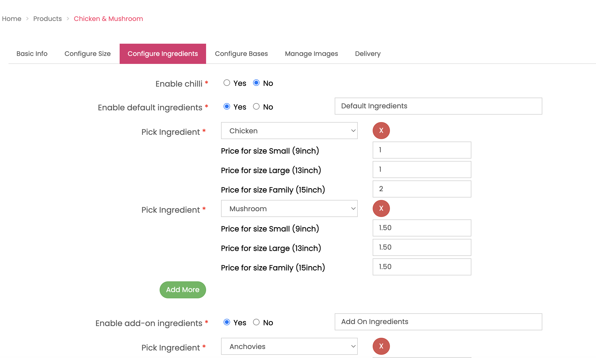Click the Add On Ingredients text field
This screenshot has height=358, width=596.
[x=438, y=322]
